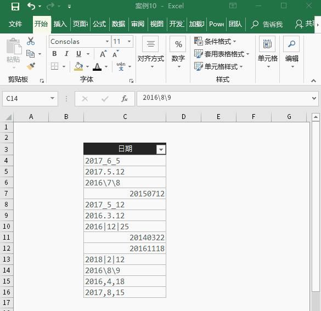This screenshot has height=311, width=321.
Task: Switch to the 审阅 Review tab
Action: point(138,24)
